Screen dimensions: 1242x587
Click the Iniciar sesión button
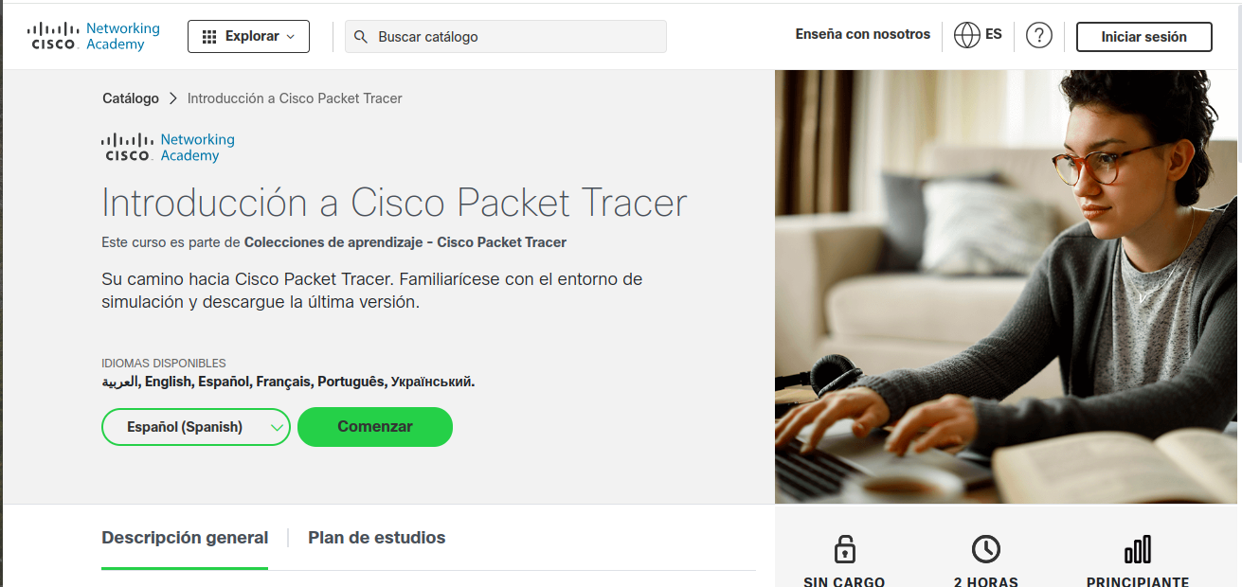pos(1143,37)
